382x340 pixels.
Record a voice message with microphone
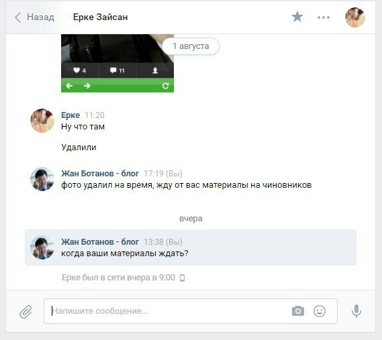pyautogui.click(x=356, y=311)
